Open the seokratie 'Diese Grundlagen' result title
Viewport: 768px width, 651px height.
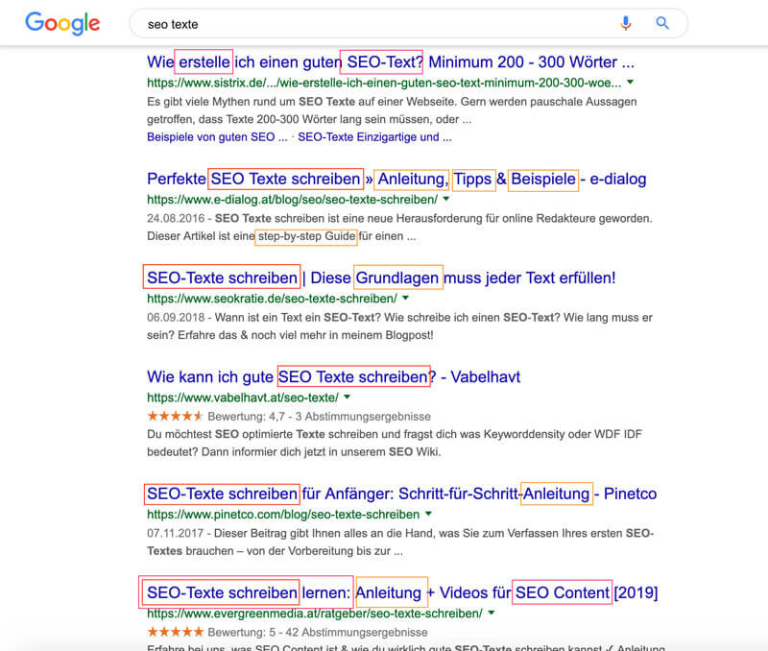(x=381, y=278)
